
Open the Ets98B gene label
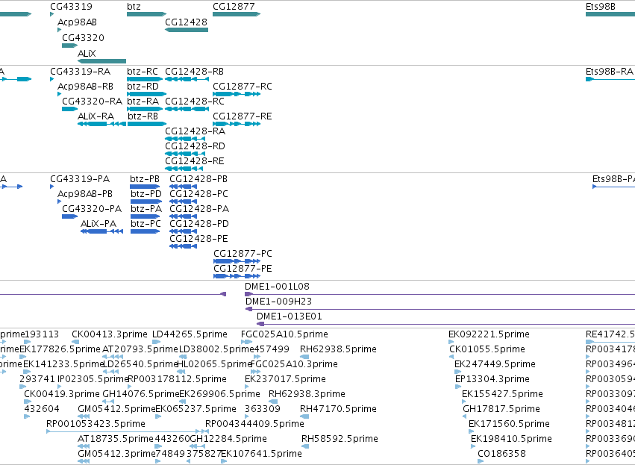pos(601,7)
